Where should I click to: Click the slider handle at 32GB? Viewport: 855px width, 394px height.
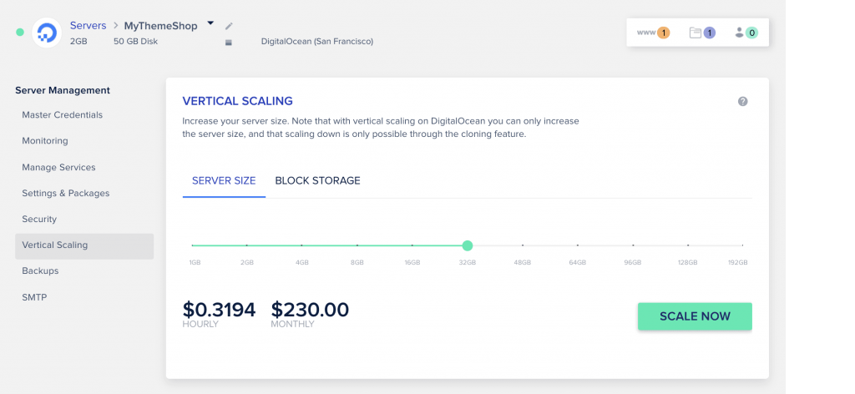tap(468, 245)
